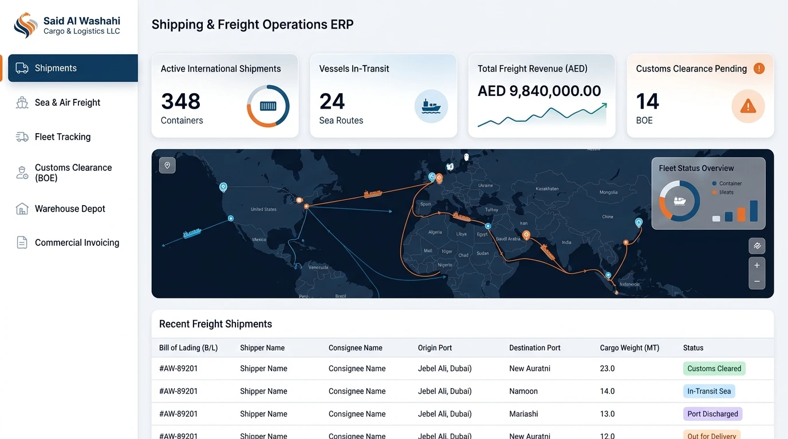Click the blue pin in northwest North America

tap(223, 187)
